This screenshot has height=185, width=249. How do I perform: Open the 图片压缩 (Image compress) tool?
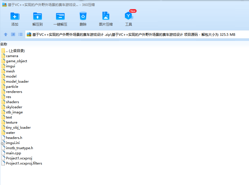click(106, 16)
